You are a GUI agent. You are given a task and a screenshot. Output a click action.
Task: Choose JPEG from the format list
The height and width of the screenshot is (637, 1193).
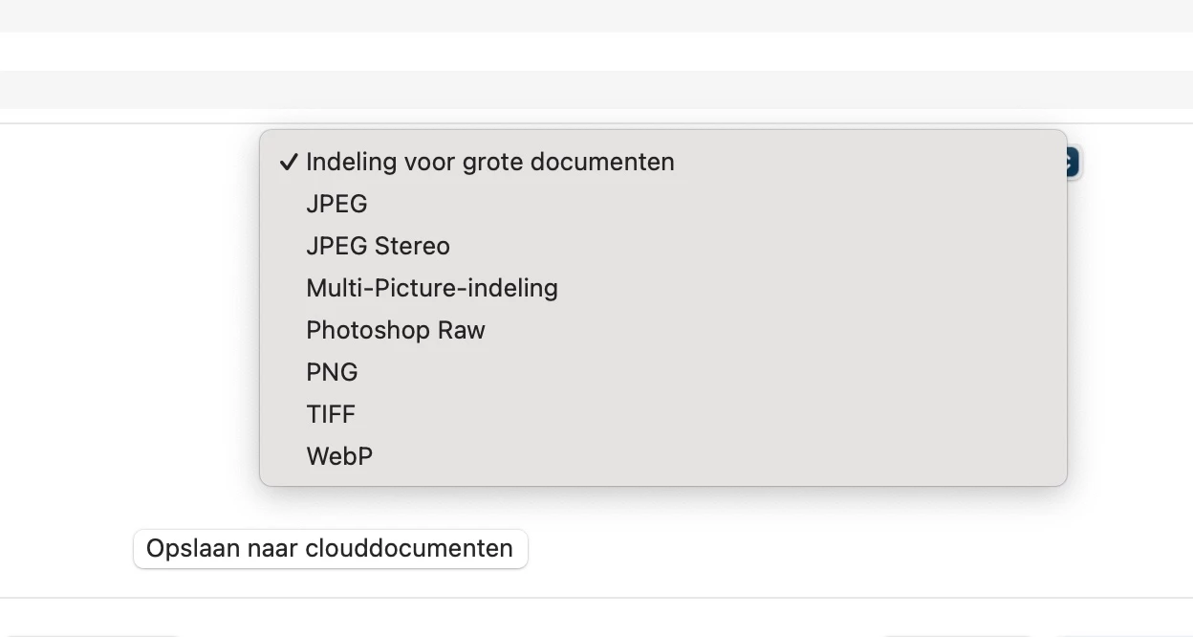tap(336, 205)
